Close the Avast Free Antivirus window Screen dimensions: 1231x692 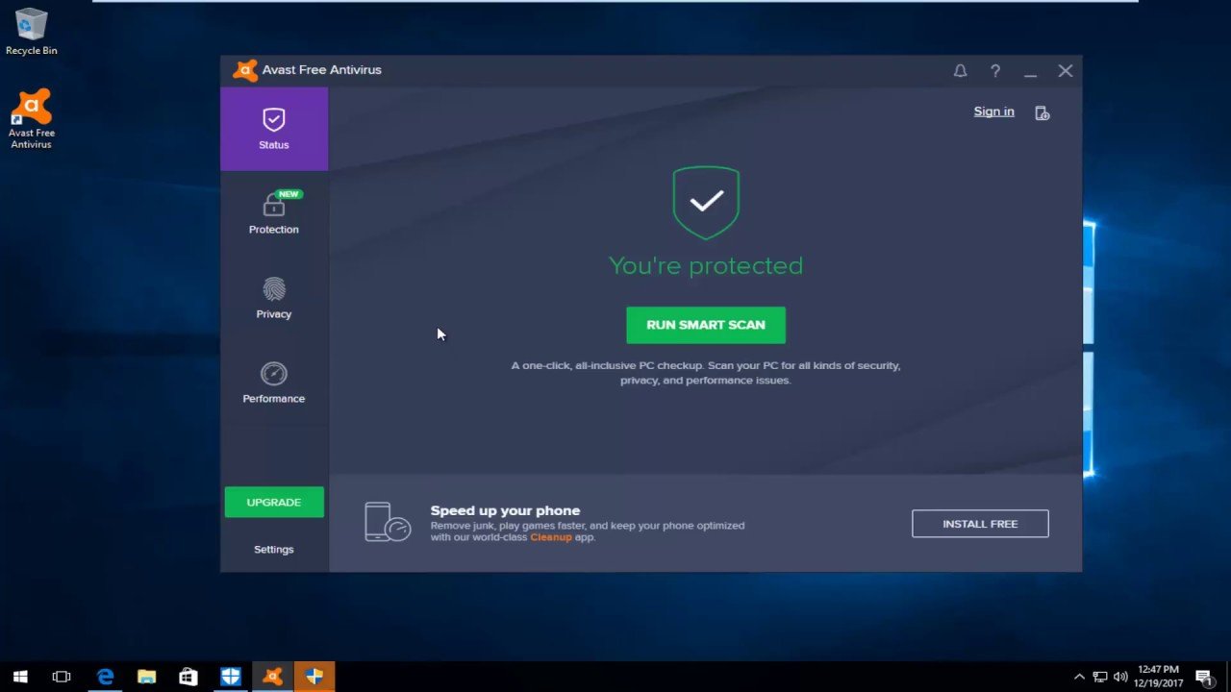pyautogui.click(x=1066, y=71)
